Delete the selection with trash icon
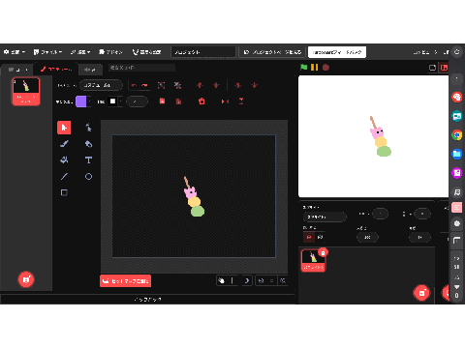This screenshot has height=348, width=465. coord(201,101)
